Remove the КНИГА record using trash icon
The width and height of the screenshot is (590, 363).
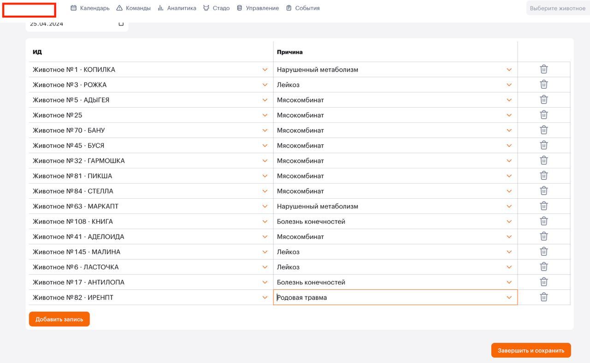point(544,221)
